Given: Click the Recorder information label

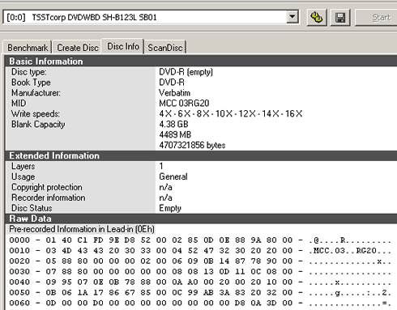Looking at the screenshot, I should pyautogui.click(x=49, y=197).
